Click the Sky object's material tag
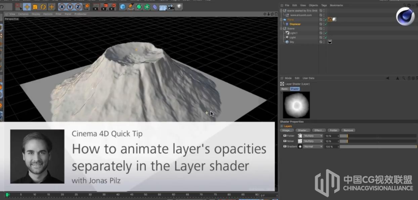 (330, 42)
